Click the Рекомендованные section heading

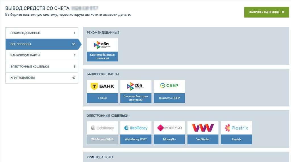click(x=103, y=32)
